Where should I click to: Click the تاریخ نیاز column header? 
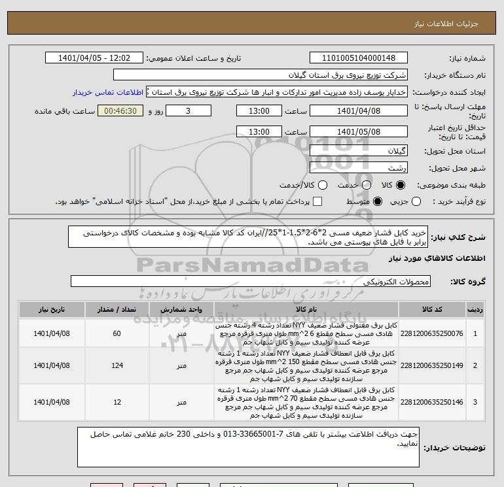pos(52,309)
